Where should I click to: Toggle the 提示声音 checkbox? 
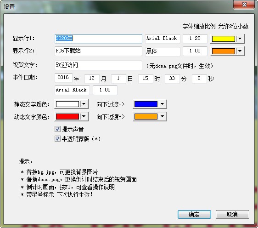coord(57,129)
